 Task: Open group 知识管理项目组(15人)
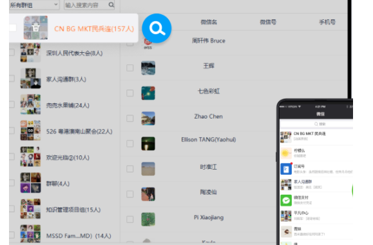coord(73,210)
